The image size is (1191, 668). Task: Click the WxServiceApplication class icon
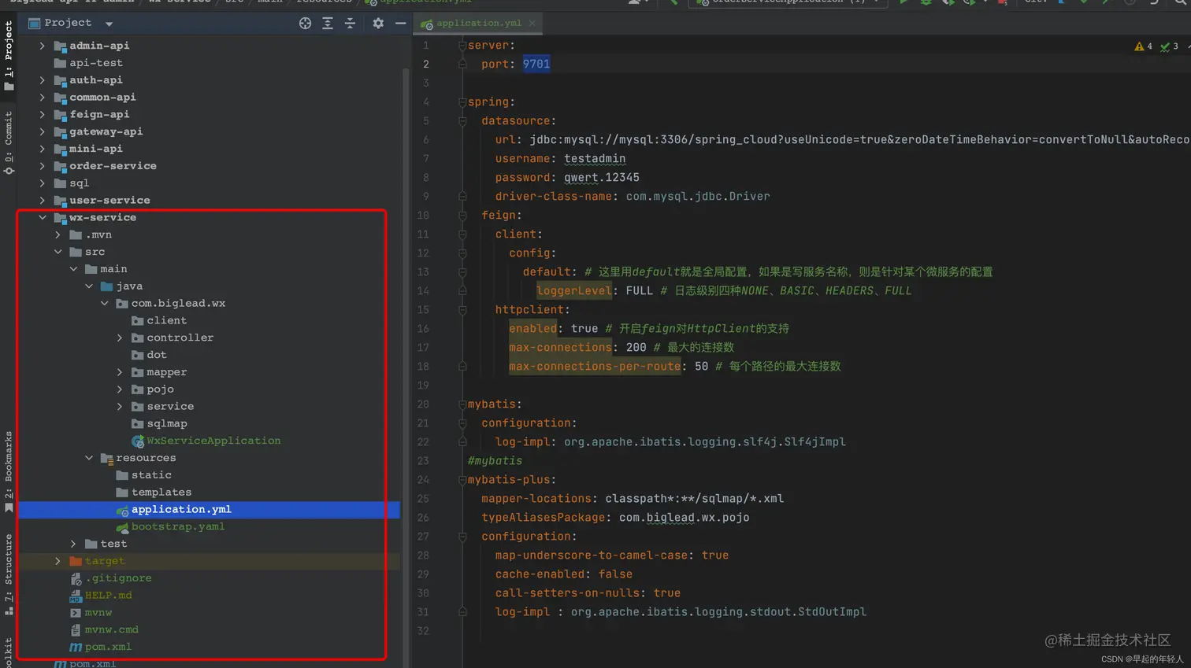pos(138,441)
